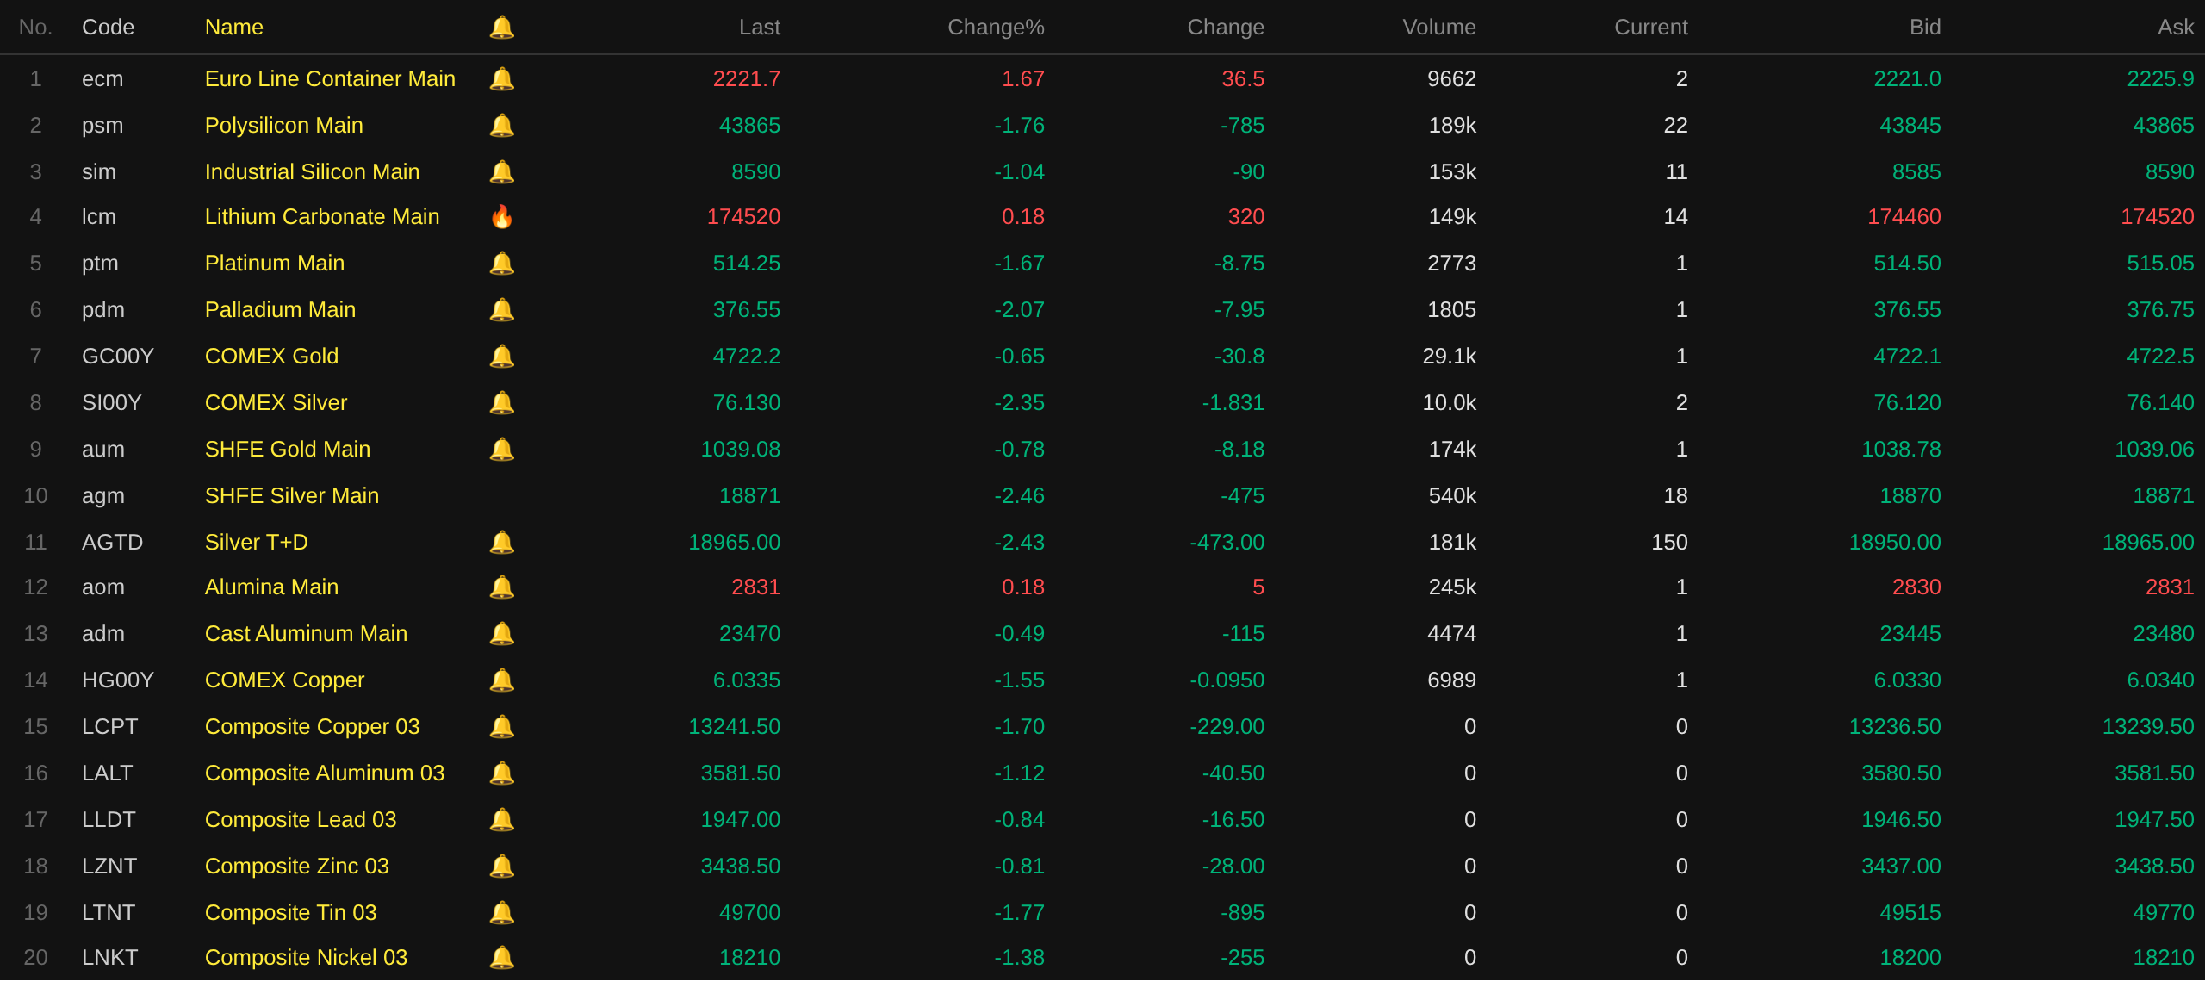The image size is (2205, 994).
Task: Toggle alert bell on Polysilicon Main row
Action: coord(501,126)
